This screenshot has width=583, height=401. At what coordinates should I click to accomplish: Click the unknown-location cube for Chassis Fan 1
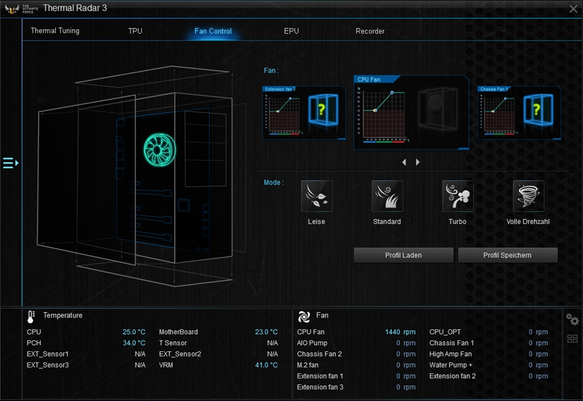coord(538,109)
